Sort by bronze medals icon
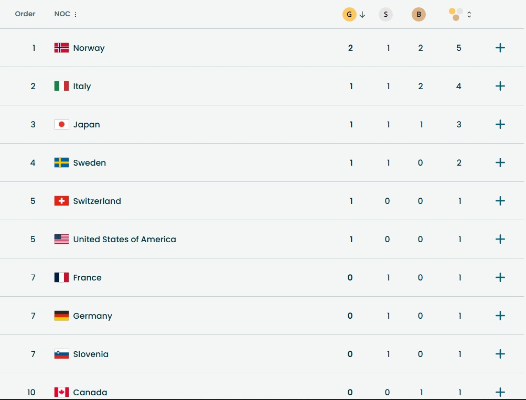Viewport: 526px width, 400px height. point(418,15)
